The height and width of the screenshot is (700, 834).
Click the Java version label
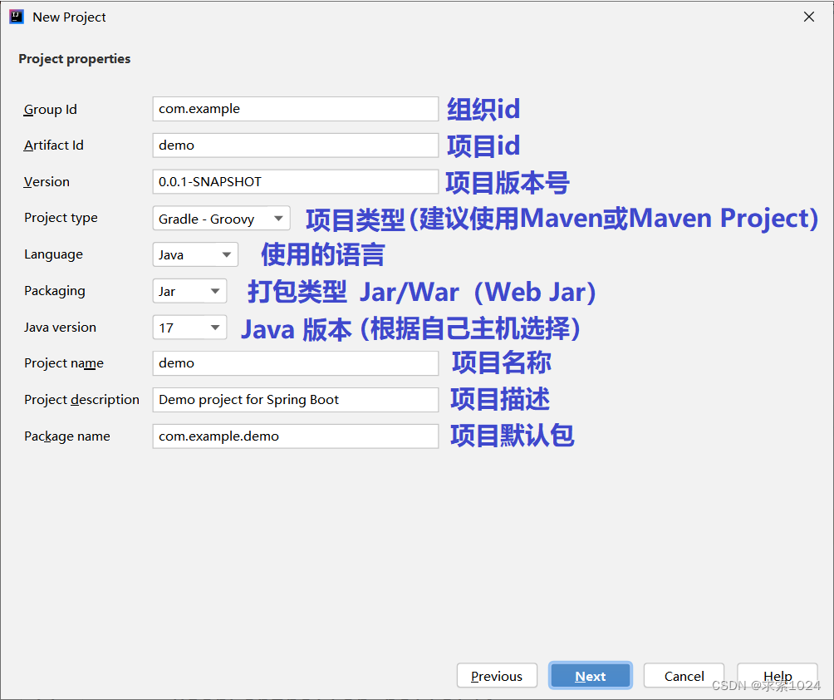[x=60, y=328]
